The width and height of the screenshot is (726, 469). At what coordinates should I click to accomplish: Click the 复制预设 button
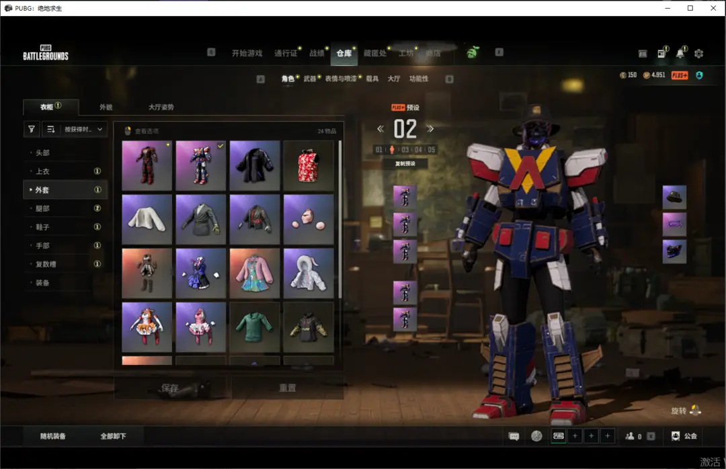(x=405, y=163)
